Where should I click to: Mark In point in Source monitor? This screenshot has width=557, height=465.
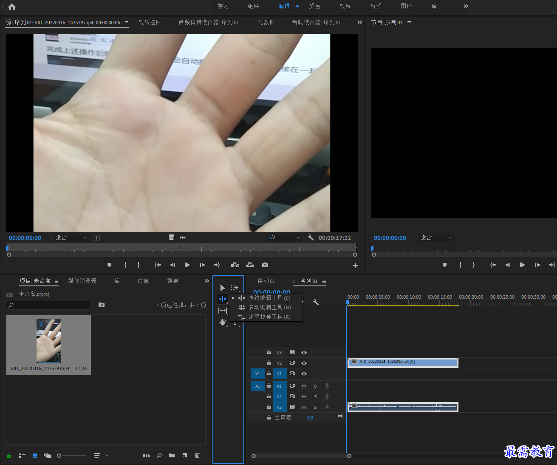pyautogui.click(x=125, y=265)
